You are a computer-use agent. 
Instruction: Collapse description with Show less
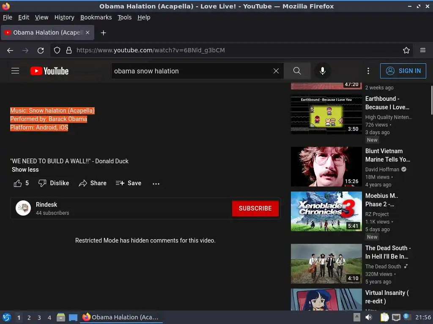click(x=25, y=170)
